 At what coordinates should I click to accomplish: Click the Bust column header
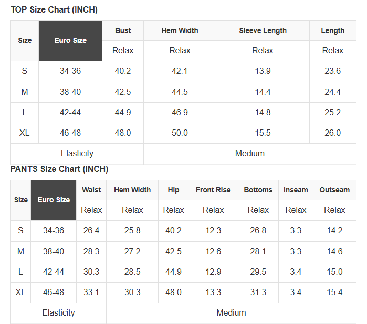(x=123, y=30)
